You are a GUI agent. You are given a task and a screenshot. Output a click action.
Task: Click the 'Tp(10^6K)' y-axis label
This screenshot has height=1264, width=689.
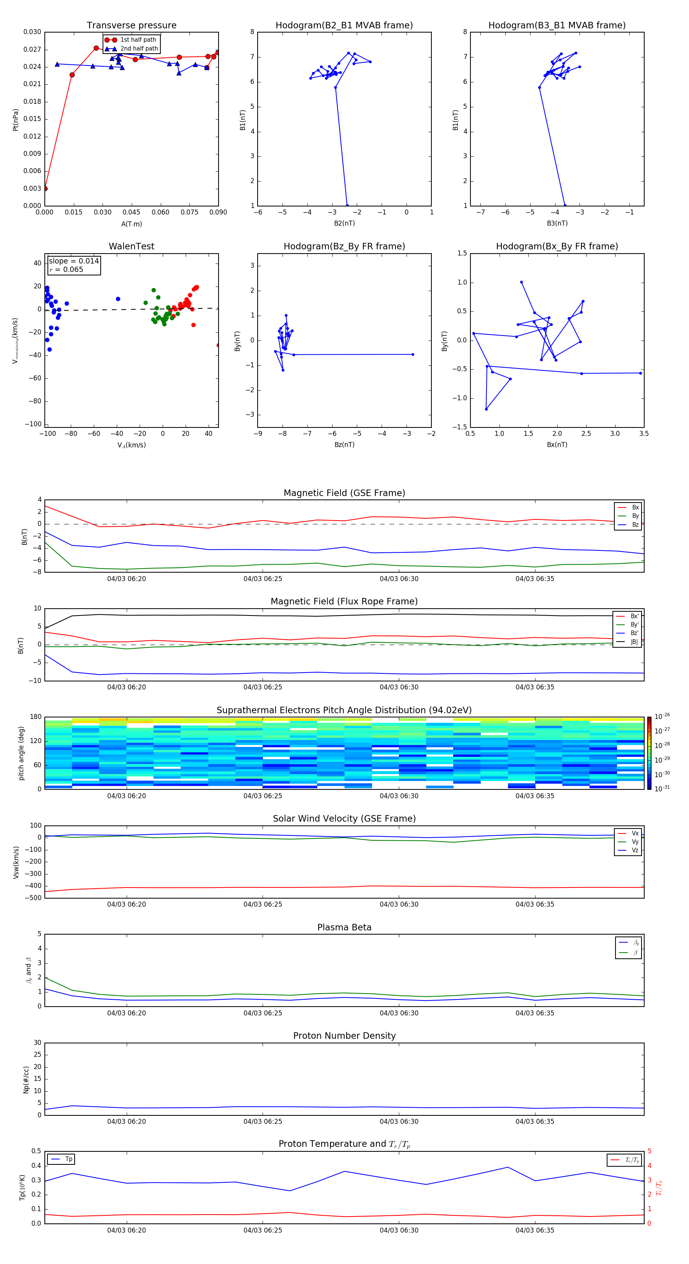tap(22, 1187)
